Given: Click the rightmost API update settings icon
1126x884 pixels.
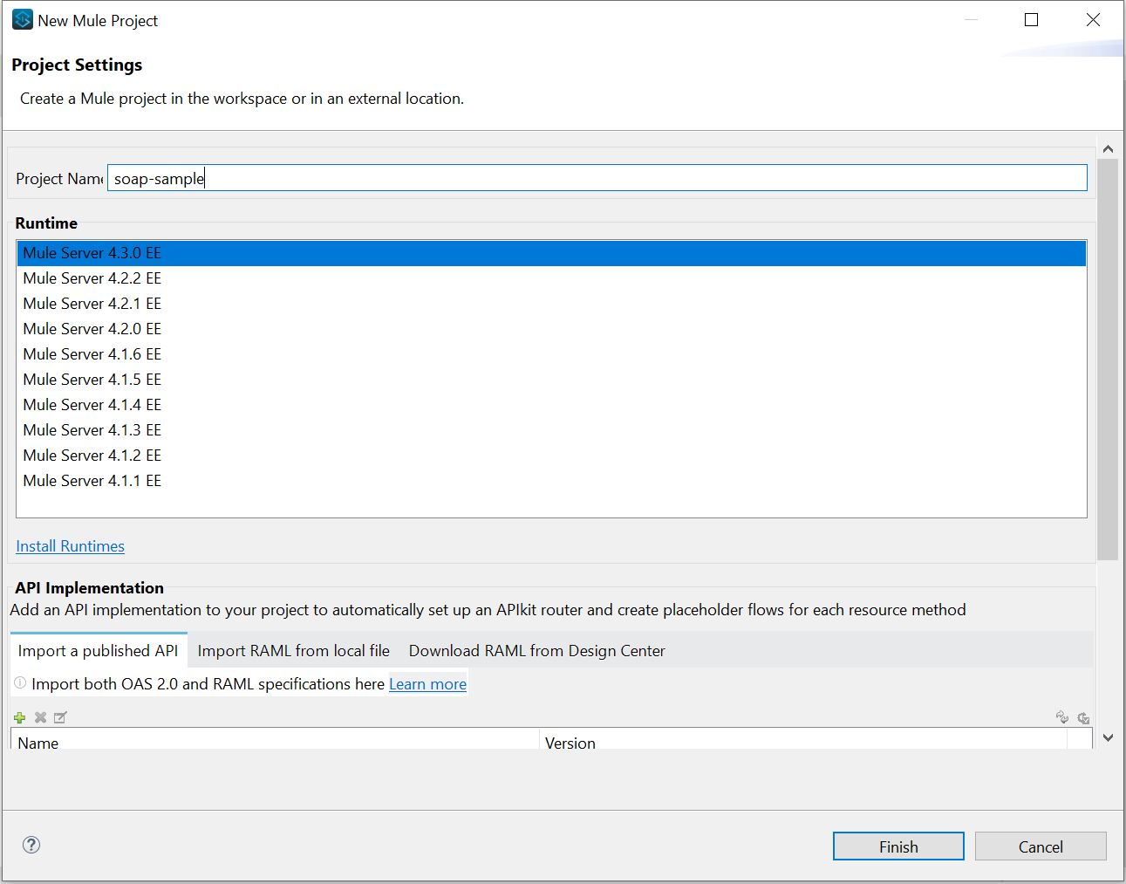Looking at the screenshot, I should pyautogui.click(x=1083, y=718).
